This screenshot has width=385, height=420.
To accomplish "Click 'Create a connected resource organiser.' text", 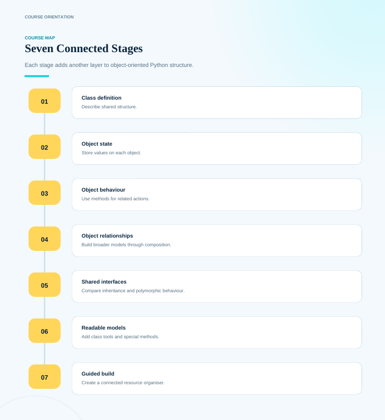I will pyautogui.click(x=123, y=383).
